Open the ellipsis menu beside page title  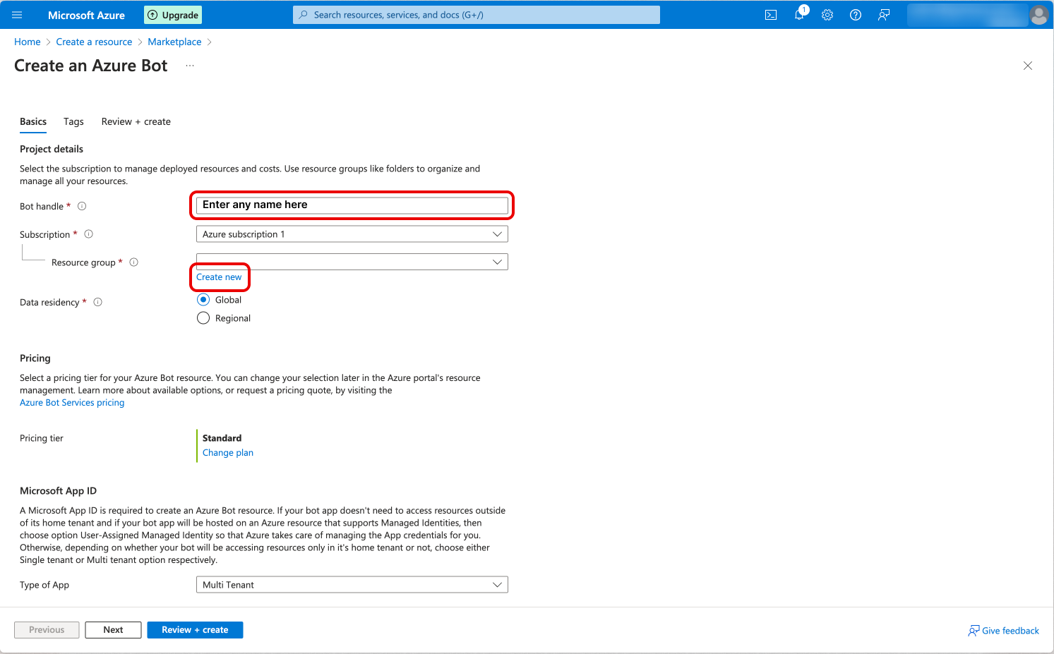[190, 66]
